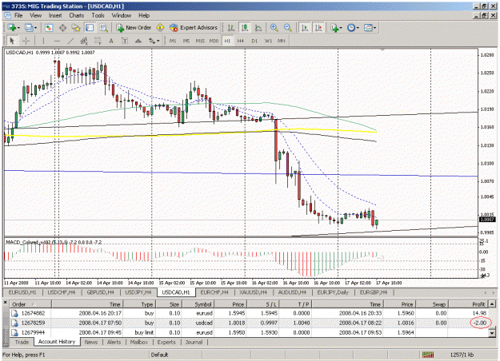This screenshot has width=500, height=361.
Task: Click the New Order button
Action: point(134,28)
